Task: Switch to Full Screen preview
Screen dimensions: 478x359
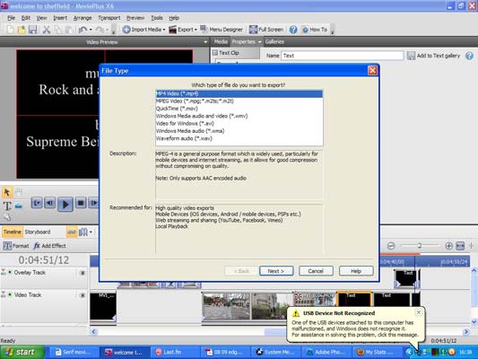Action: [266, 30]
